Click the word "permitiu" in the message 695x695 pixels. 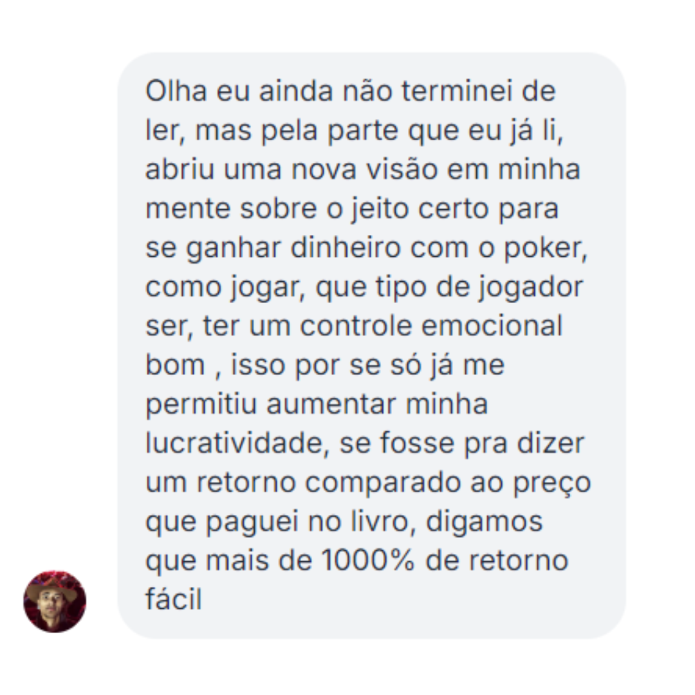tap(201, 405)
